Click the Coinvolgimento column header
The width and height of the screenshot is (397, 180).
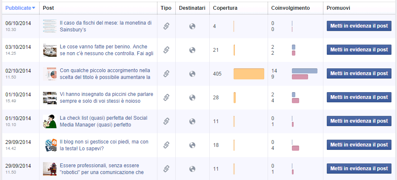tap(291, 8)
